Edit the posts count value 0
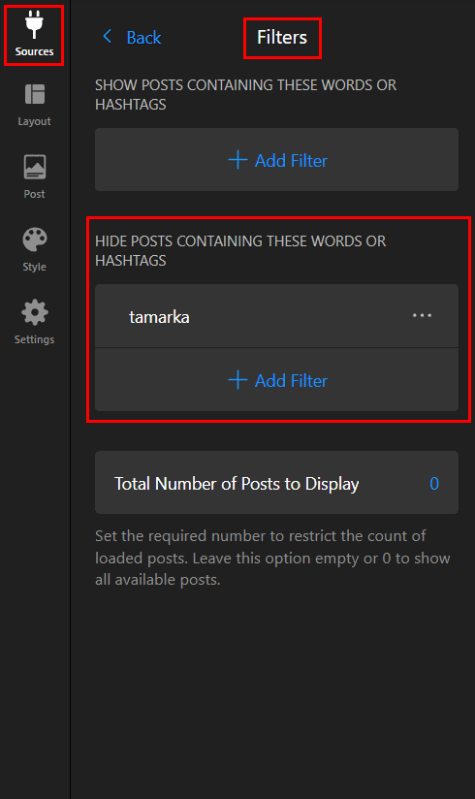Image resolution: width=475 pixels, height=799 pixels. (434, 483)
